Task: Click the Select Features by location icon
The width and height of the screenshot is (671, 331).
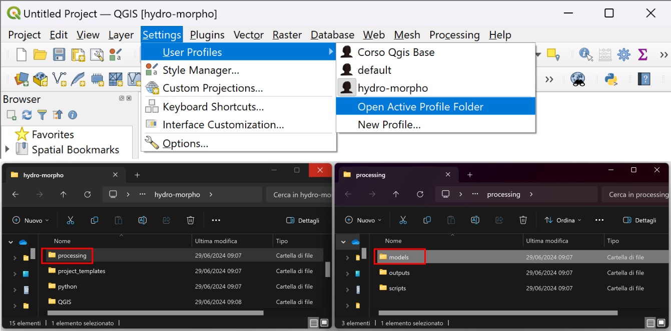Action: pos(552,54)
